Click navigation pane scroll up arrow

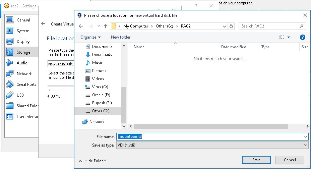coord(124,46)
